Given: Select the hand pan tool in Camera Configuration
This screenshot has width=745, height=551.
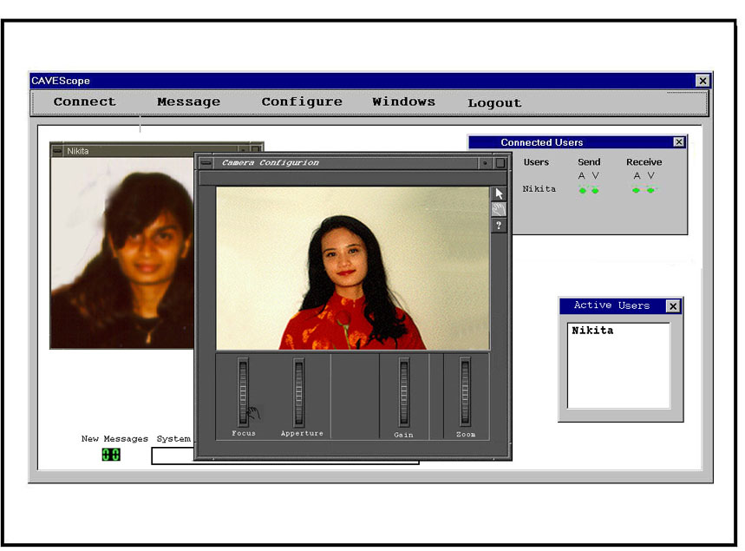Looking at the screenshot, I should 499,209.
